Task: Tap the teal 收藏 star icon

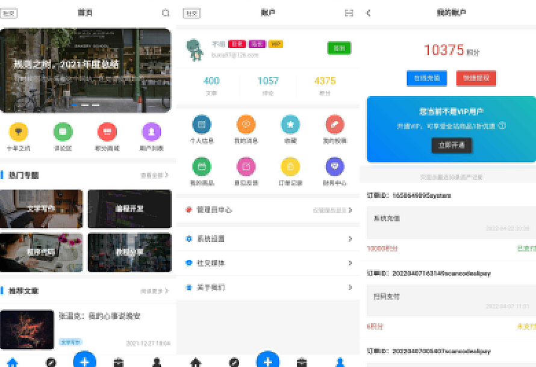Action: click(290, 125)
